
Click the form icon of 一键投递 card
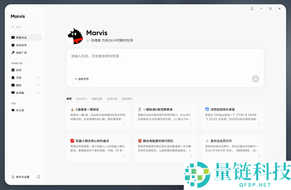pos(140,110)
